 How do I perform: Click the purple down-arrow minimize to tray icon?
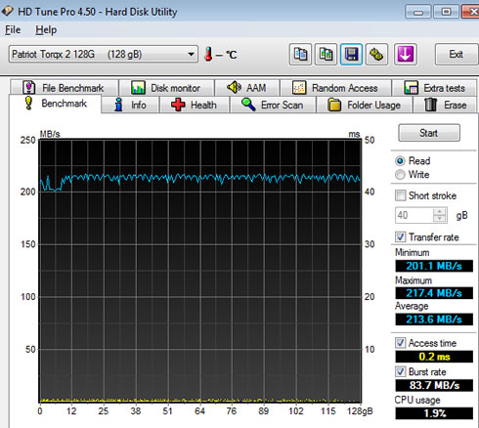click(405, 54)
